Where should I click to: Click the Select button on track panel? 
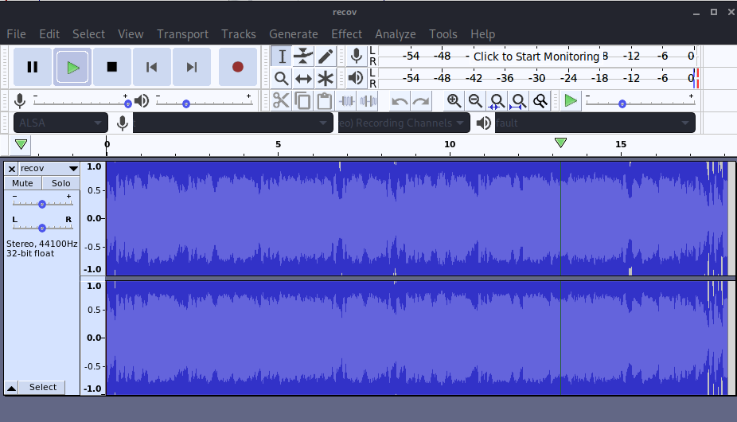(43, 387)
